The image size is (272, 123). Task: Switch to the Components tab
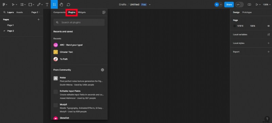click(x=59, y=12)
